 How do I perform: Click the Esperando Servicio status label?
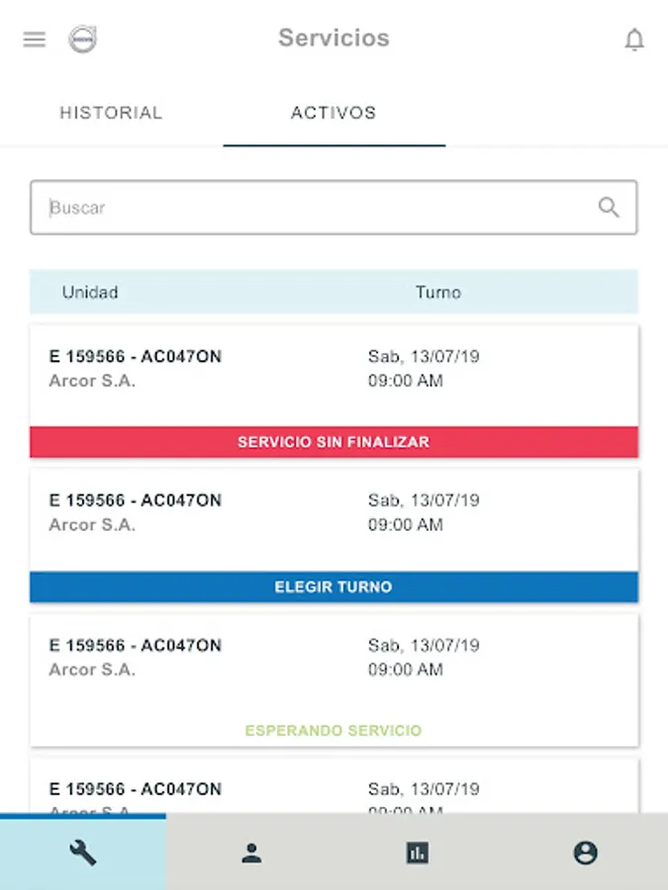tap(334, 731)
